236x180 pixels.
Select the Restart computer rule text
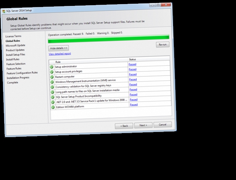[65, 77]
